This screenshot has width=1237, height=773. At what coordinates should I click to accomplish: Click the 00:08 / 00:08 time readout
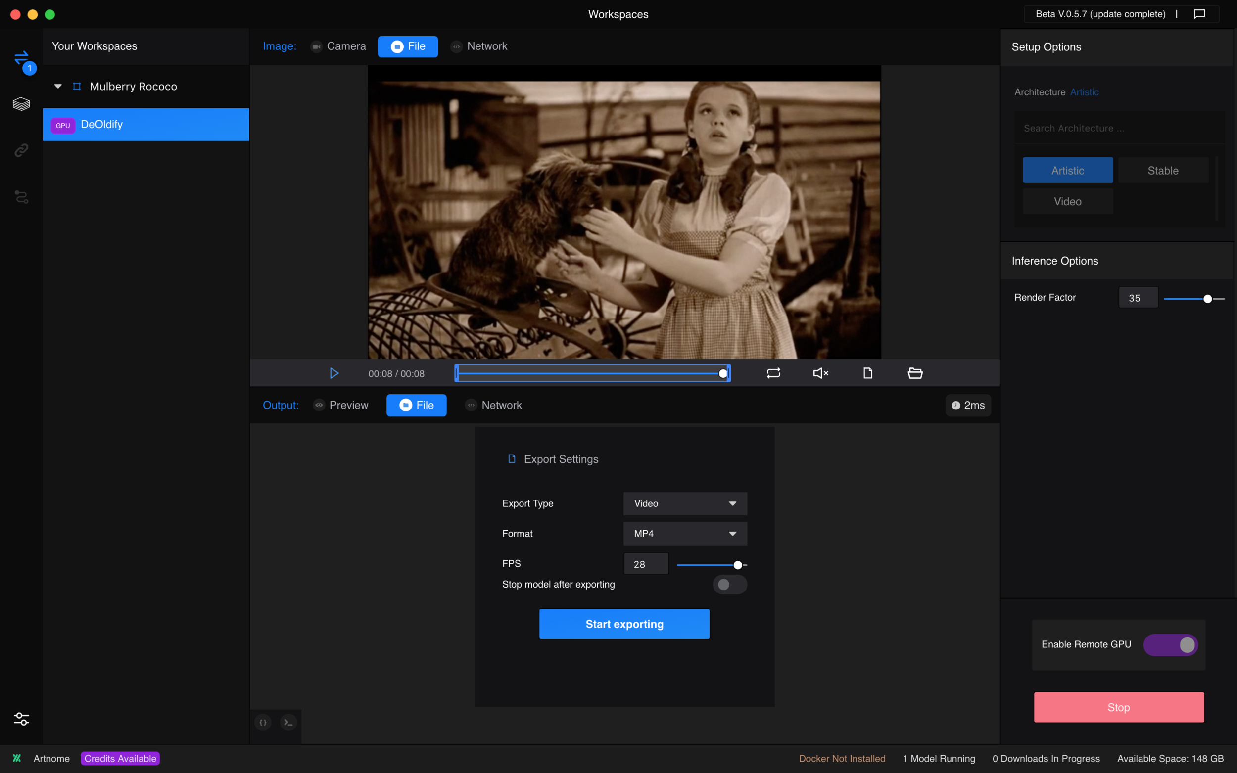pos(396,374)
